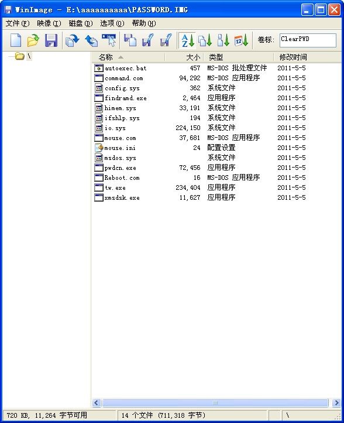Open the 磁盘(D) menu

[81, 23]
